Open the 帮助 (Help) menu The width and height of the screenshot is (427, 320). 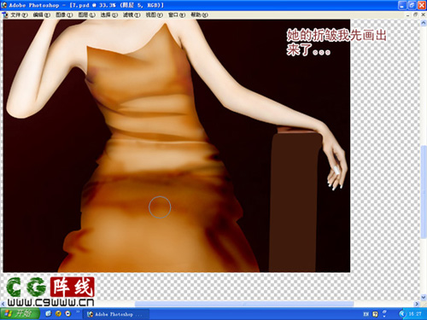199,15
